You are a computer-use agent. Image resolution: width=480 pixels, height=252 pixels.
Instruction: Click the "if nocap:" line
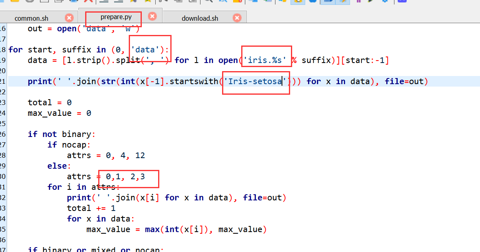point(69,145)
